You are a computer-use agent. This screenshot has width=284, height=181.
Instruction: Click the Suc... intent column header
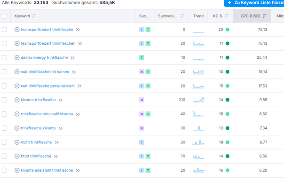coord(144,16)
